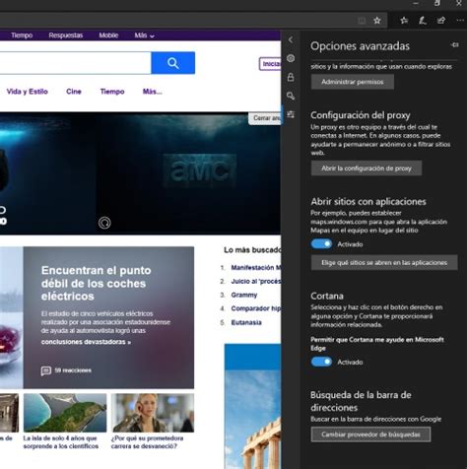Image resolution: width=467 pixels, height=469 pixels.
Task: Open the Edge ellipsis menu
Action: tap(460, 21)
